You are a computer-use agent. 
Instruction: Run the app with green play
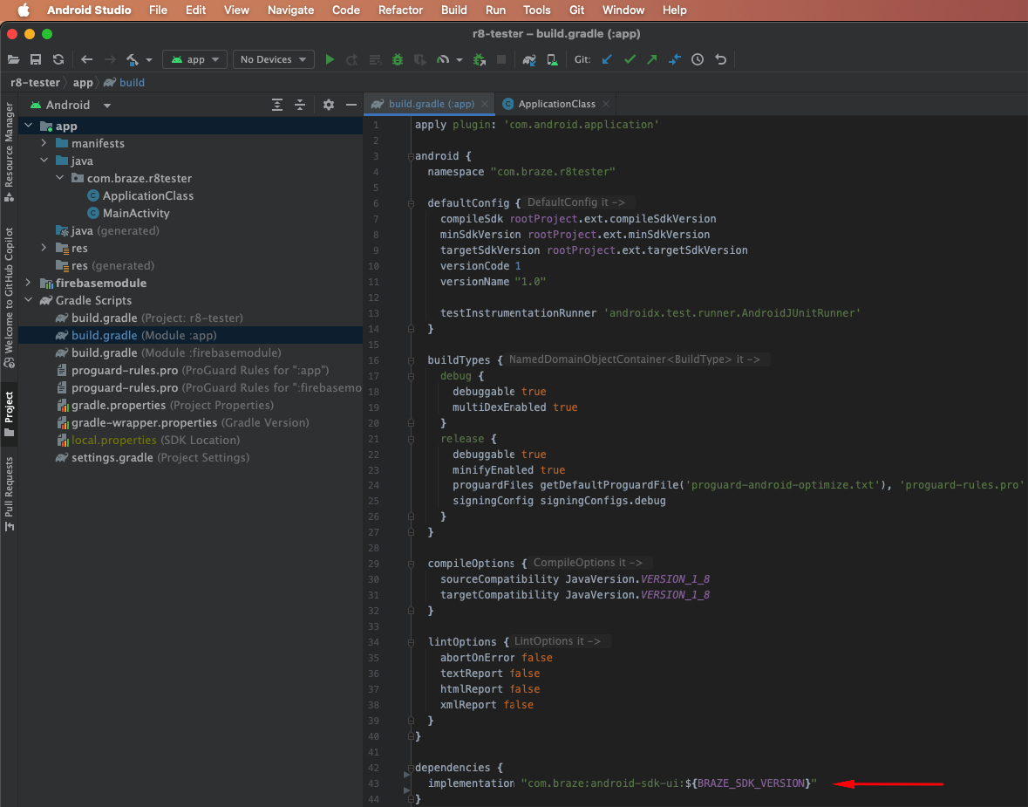pyautogui.click(x=330, y=59)
